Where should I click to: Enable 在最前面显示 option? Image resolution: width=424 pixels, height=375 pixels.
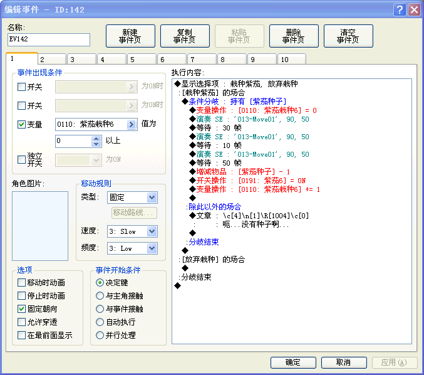(21, 335)
